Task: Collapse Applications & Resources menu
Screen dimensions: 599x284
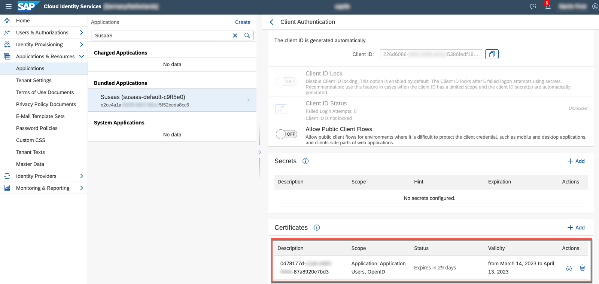Action: click(x=81, y=56)
